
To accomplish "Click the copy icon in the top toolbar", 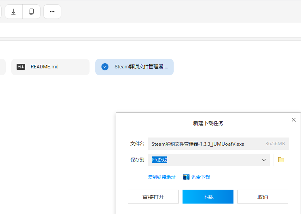I will [31, 12].
